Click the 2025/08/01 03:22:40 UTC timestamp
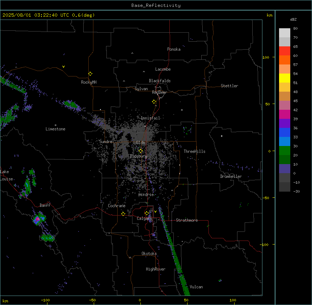312x305 pixels. (35, 15)
